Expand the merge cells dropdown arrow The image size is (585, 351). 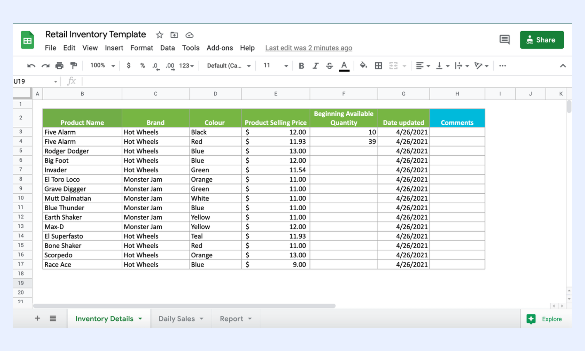click(x=405, y=66)
